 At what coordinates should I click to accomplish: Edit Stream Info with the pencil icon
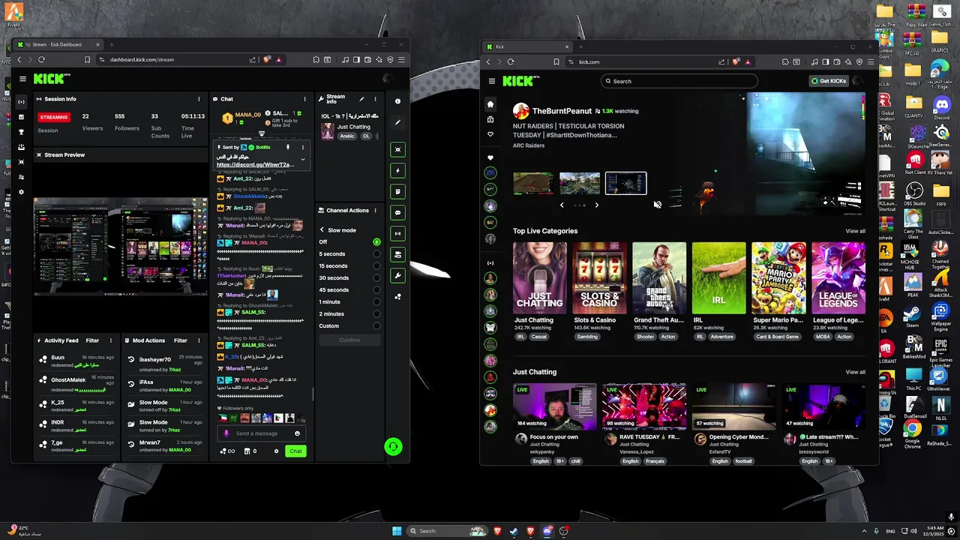tap(361, 99)
